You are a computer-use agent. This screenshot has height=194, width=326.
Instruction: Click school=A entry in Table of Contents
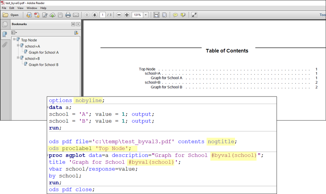[x=153, y=73]
